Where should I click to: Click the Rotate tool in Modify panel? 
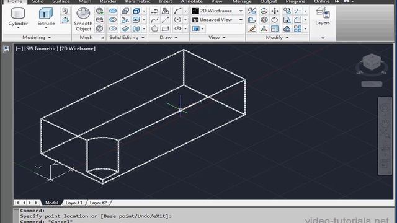click(x=275, y=20)
